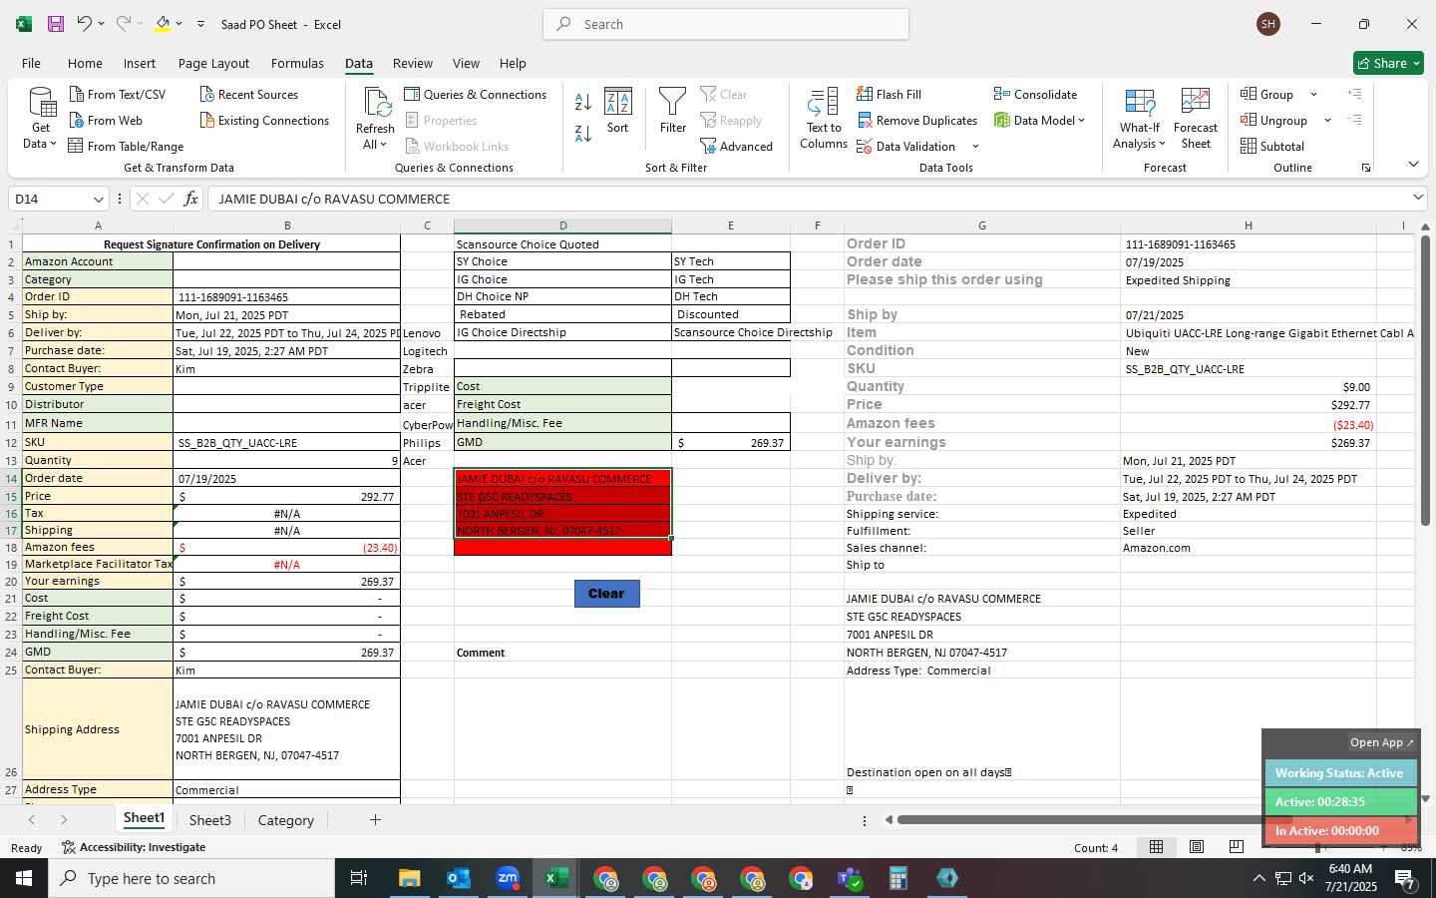Choose From Table/Range
Viewport: 1436px width, 898px height.
click(x=126, y=146)
